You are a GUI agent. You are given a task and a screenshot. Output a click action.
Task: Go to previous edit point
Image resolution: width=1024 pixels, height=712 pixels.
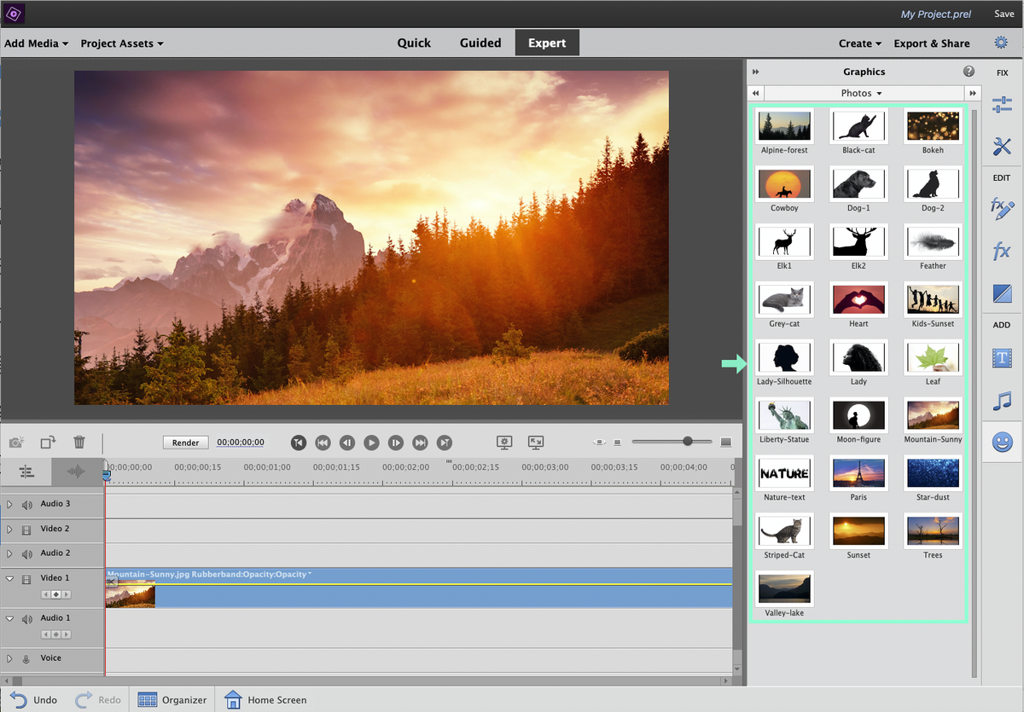click(298, 443)
